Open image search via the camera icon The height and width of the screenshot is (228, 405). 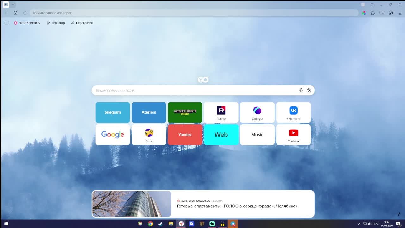(308, 90)
